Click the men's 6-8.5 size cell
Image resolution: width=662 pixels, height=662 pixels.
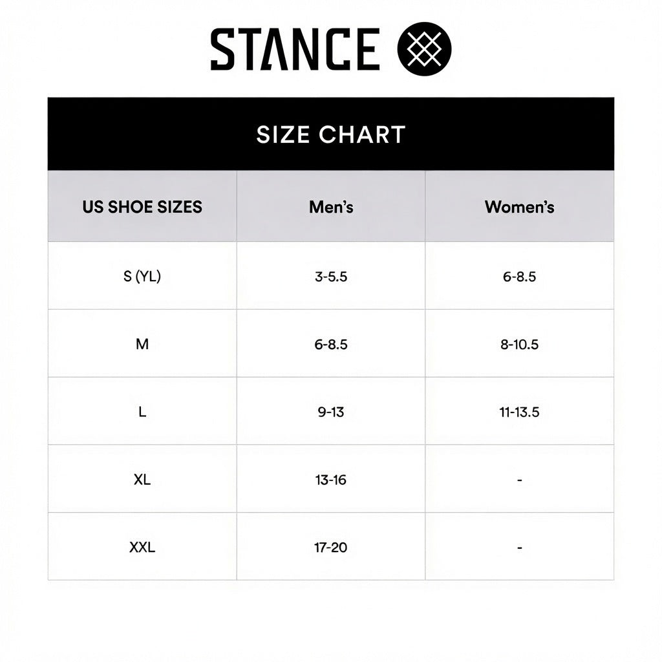pyautogui.click(x=331, y=344)
